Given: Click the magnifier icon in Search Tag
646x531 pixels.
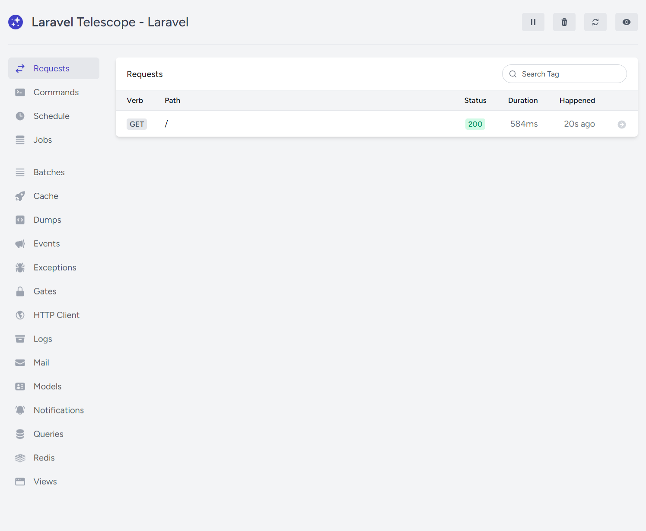Looking at the screenshot, I should pyautogui.click(x=513, y=74).
